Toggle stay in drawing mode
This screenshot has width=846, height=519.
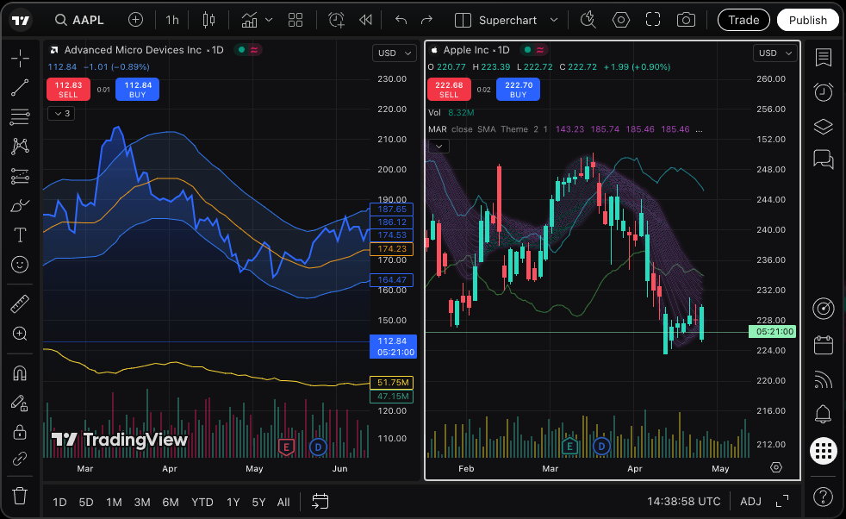click(20, 403)
